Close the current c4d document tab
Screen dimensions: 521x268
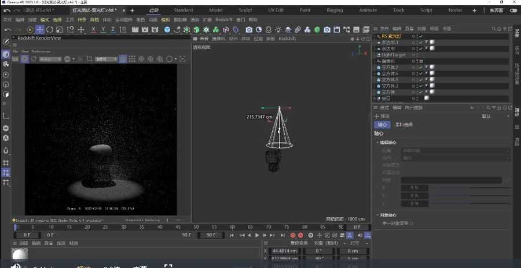point(124,10)
